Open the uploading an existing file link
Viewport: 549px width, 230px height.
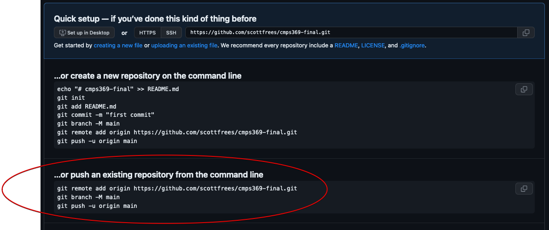184,46
